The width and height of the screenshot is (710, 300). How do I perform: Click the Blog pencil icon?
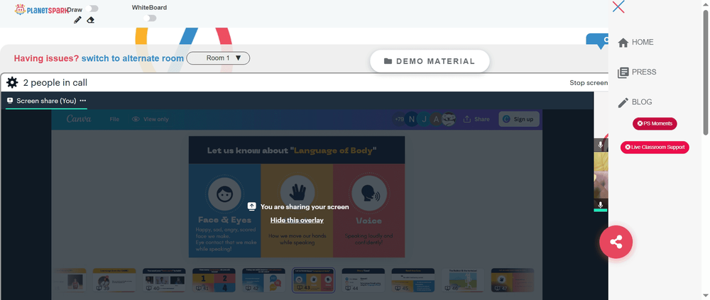coord(623,103)
